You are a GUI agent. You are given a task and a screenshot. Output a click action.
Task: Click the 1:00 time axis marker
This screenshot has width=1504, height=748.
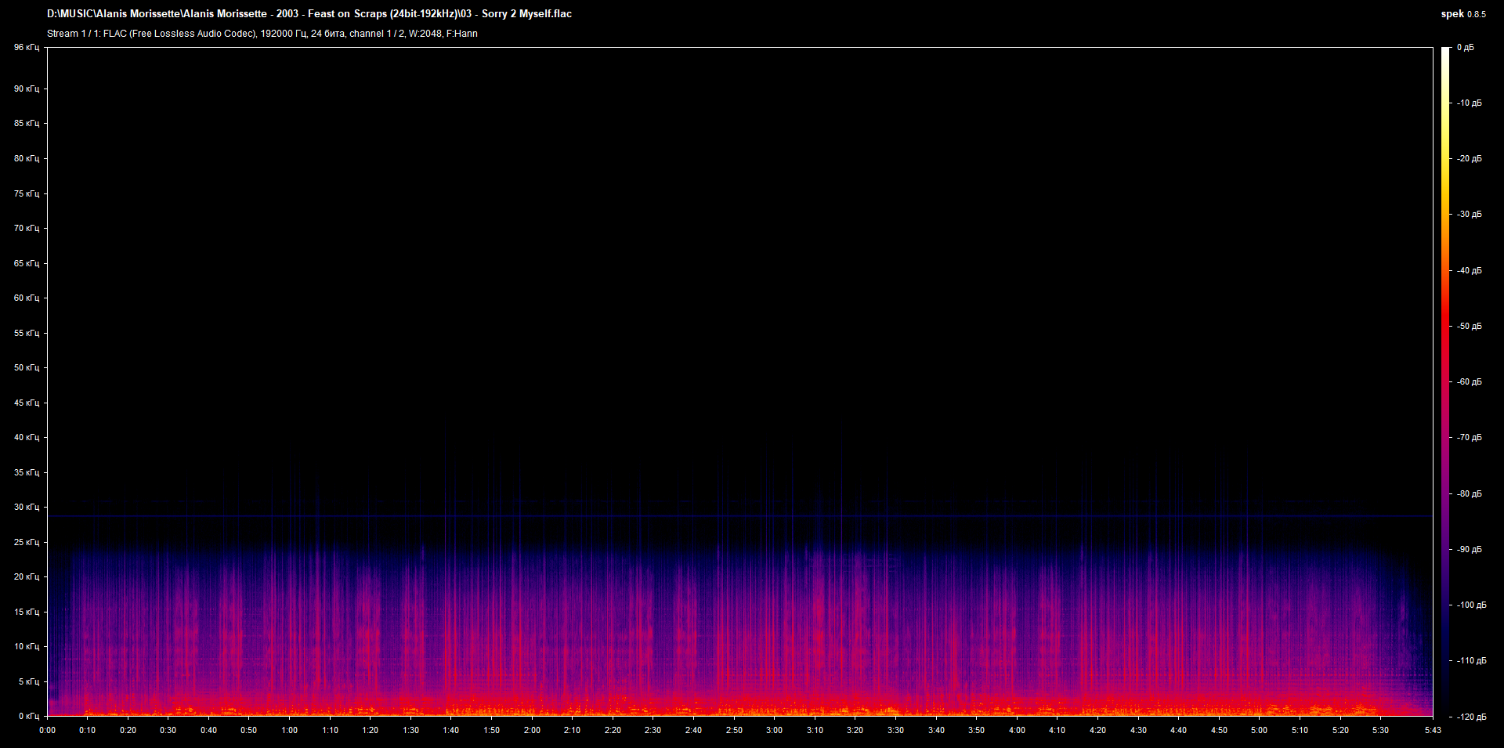289,731
